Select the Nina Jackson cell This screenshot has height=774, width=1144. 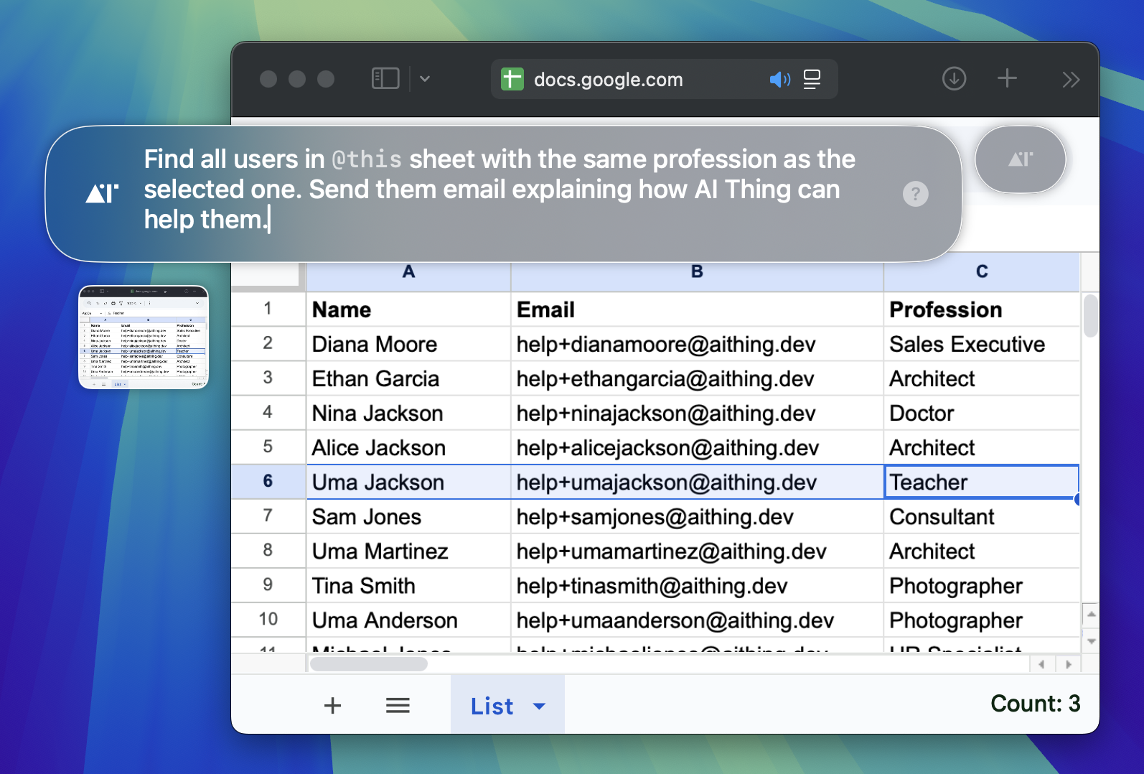tap(408, 413)
